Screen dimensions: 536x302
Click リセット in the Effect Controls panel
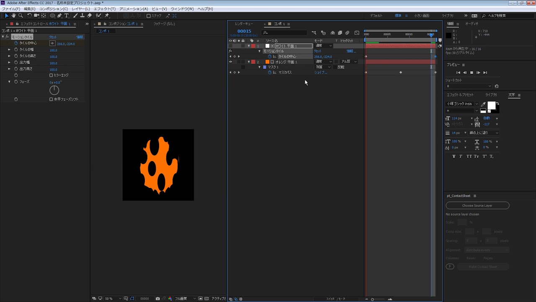click(53, 37)
